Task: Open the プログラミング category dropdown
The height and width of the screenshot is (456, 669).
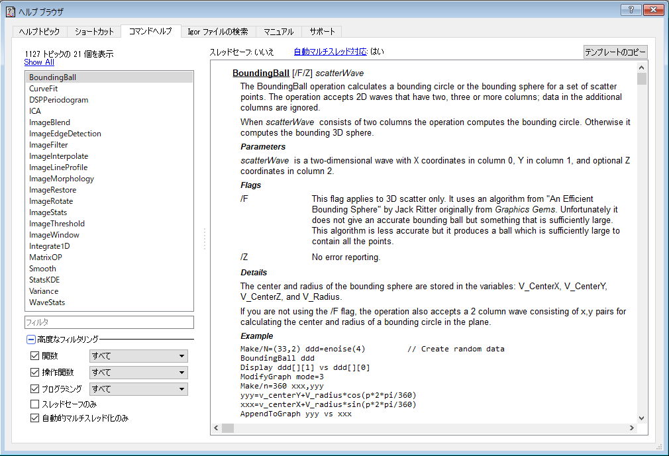Action: pyautogui.click(x=138, y=388)
